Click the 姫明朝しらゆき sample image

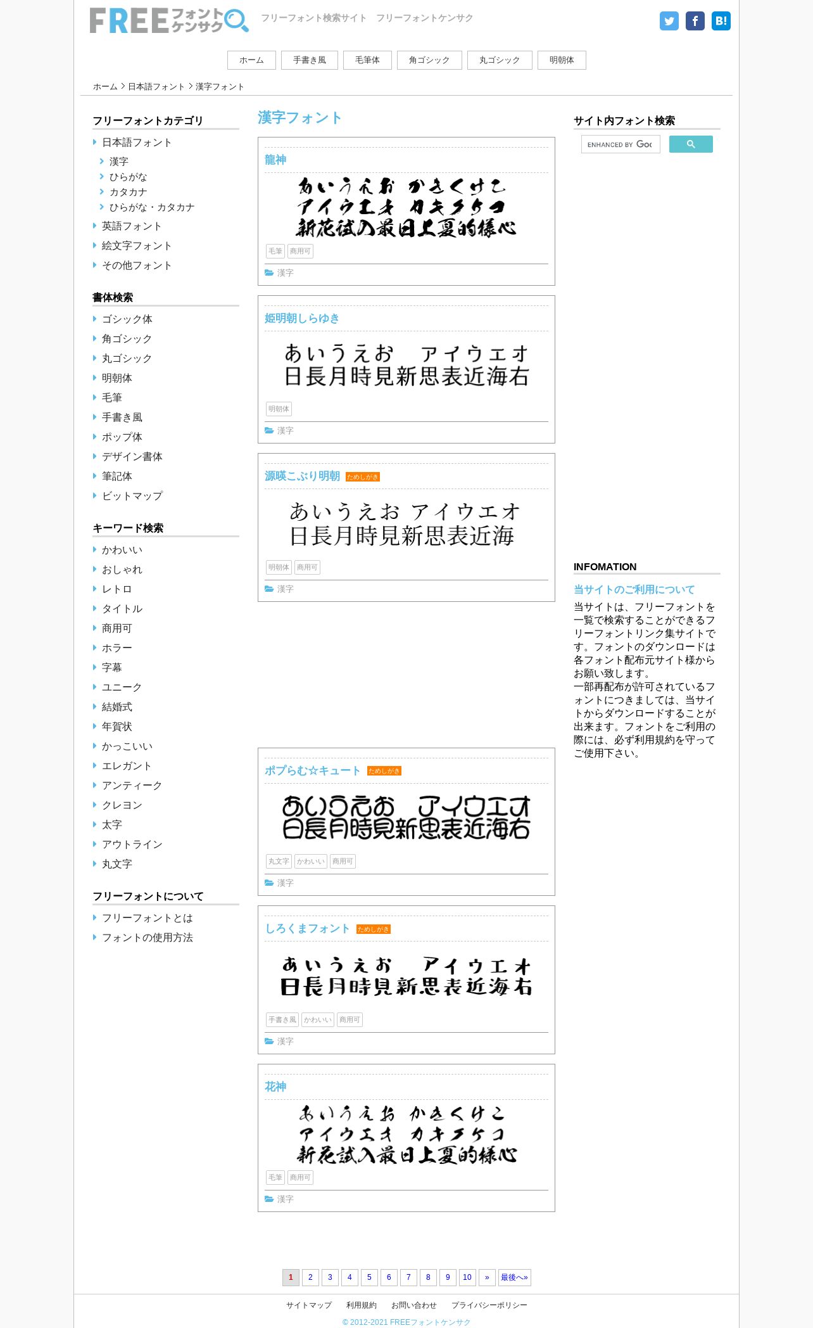pyautogui.click(x=406, y=365)
